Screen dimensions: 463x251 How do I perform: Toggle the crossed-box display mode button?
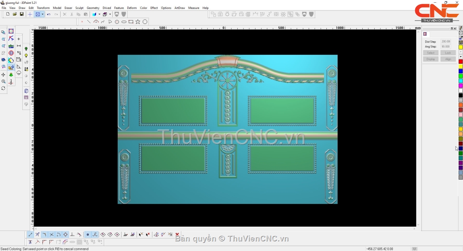[38, 14]
